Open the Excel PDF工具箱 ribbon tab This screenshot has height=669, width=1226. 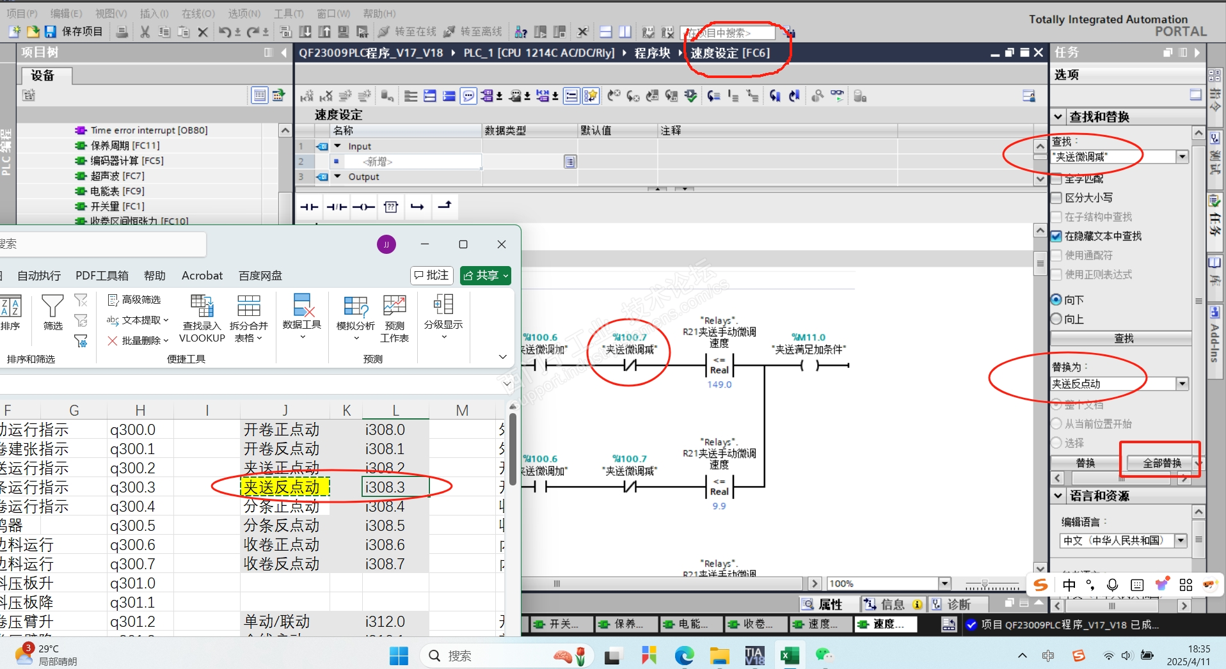coord(102,276)
